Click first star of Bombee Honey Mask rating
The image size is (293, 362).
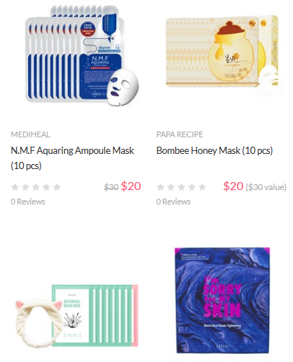[x=160, y=187]
